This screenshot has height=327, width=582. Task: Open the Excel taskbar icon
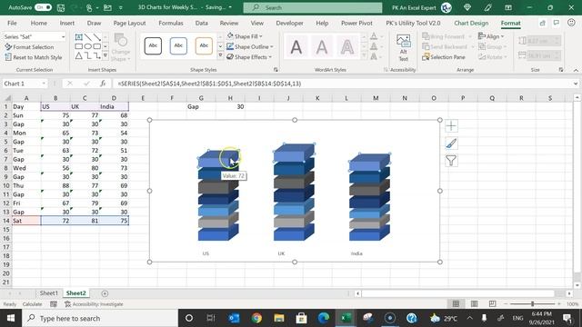click(x=346, y=318)
